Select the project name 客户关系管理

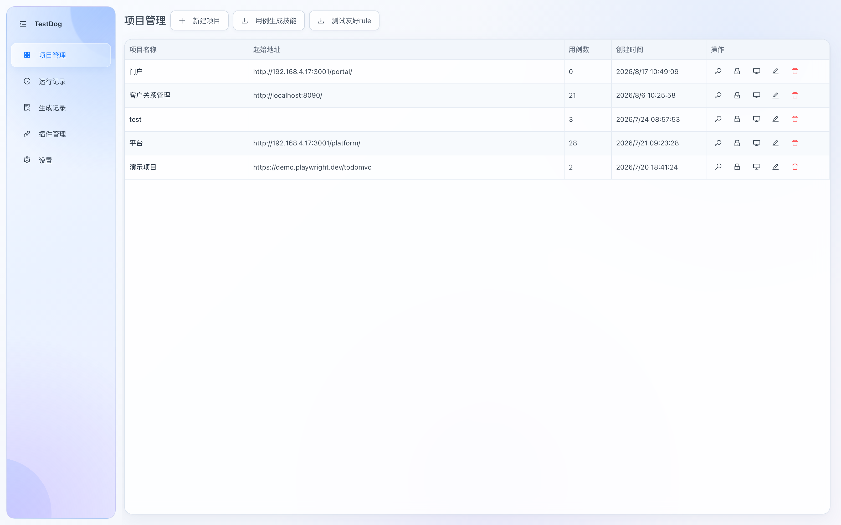pyautogui.click(x=150, y=96)
